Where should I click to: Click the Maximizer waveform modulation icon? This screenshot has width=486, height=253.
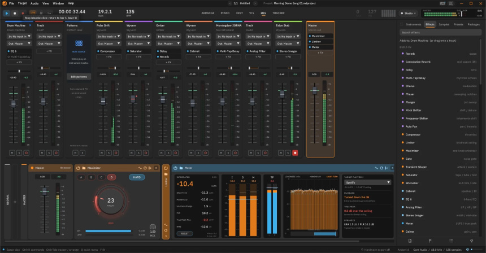coord(140,168)
